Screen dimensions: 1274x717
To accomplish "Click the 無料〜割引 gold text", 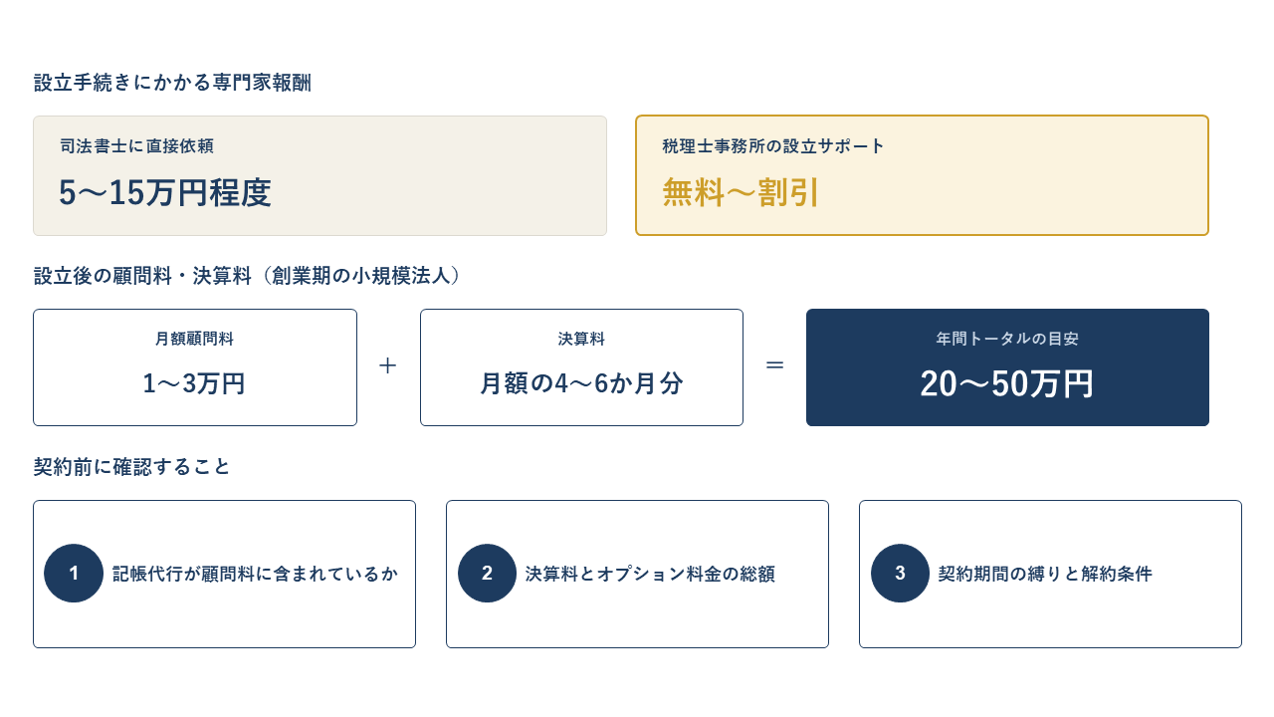I will (742, 192).
